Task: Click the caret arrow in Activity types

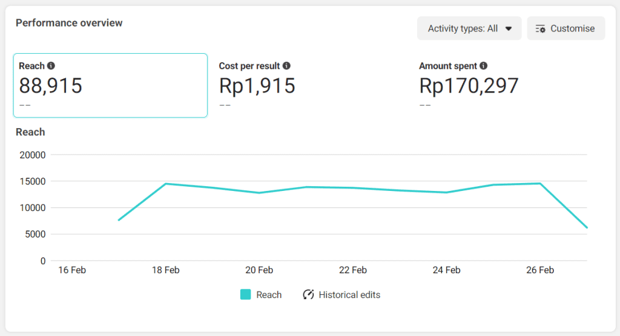Action: 509,28
